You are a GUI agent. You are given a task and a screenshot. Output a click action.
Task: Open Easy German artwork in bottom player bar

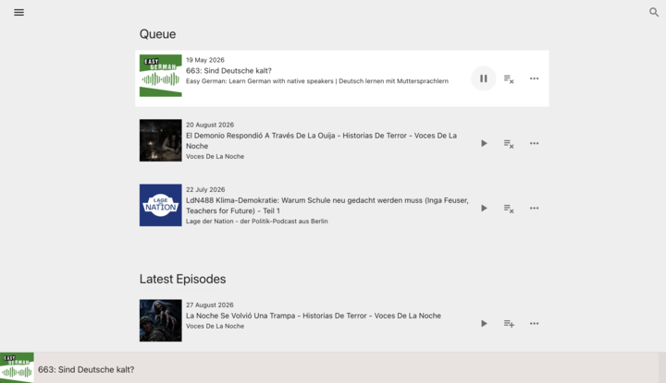tap(17, 367)
